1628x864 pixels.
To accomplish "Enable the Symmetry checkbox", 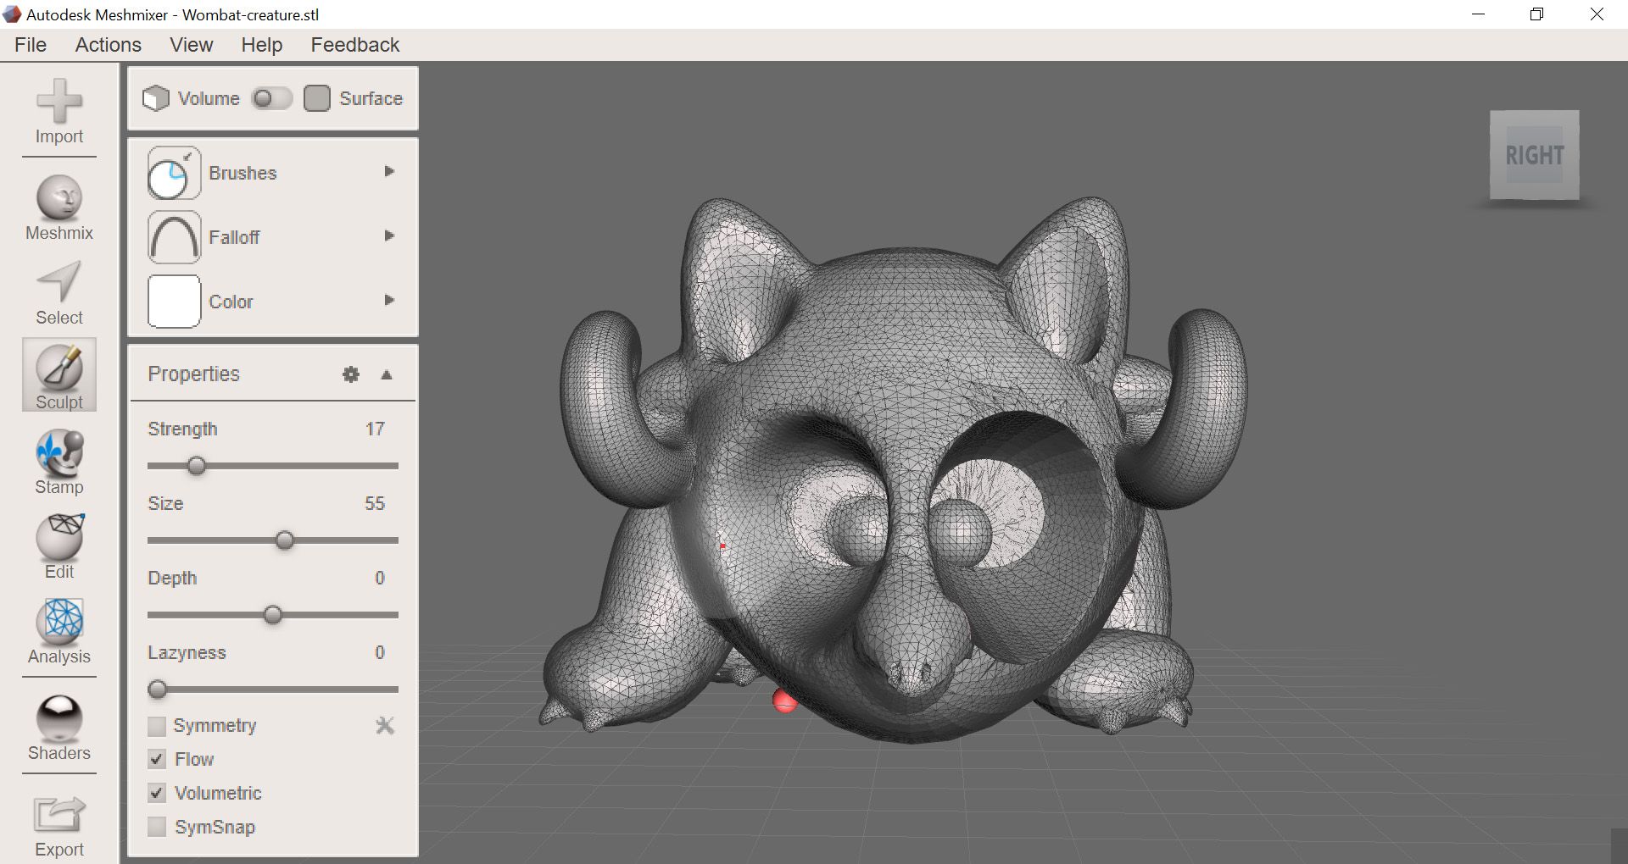I will (x=157, y=726).
